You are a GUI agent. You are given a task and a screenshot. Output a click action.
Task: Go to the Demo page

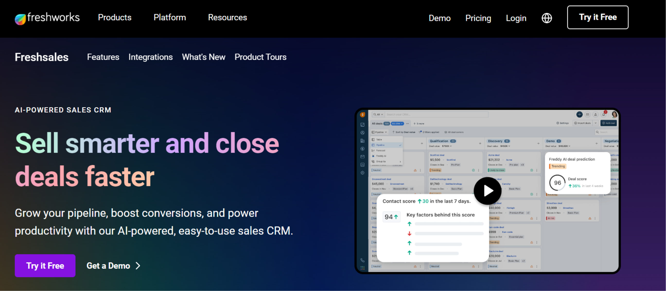[440, 18]
